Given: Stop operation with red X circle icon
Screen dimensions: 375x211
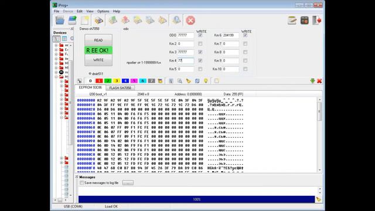Looking at the screenshot, I should point(190,21).
